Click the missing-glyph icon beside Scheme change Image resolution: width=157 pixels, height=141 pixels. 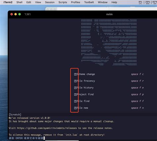click(75, 74)
